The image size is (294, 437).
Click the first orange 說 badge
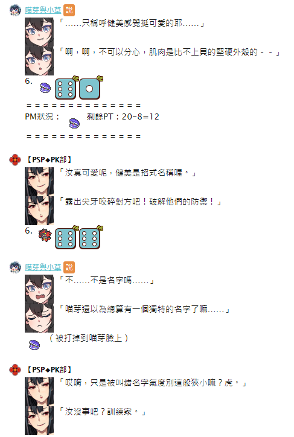pos(69,10)
